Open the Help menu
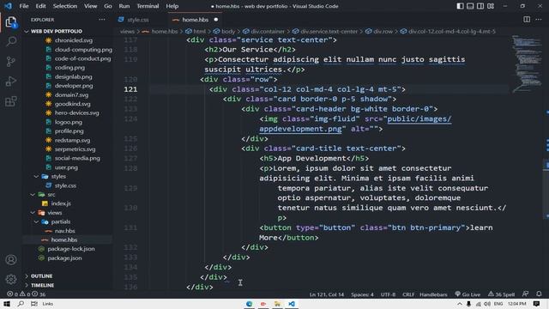 click(x=172, y=6)
